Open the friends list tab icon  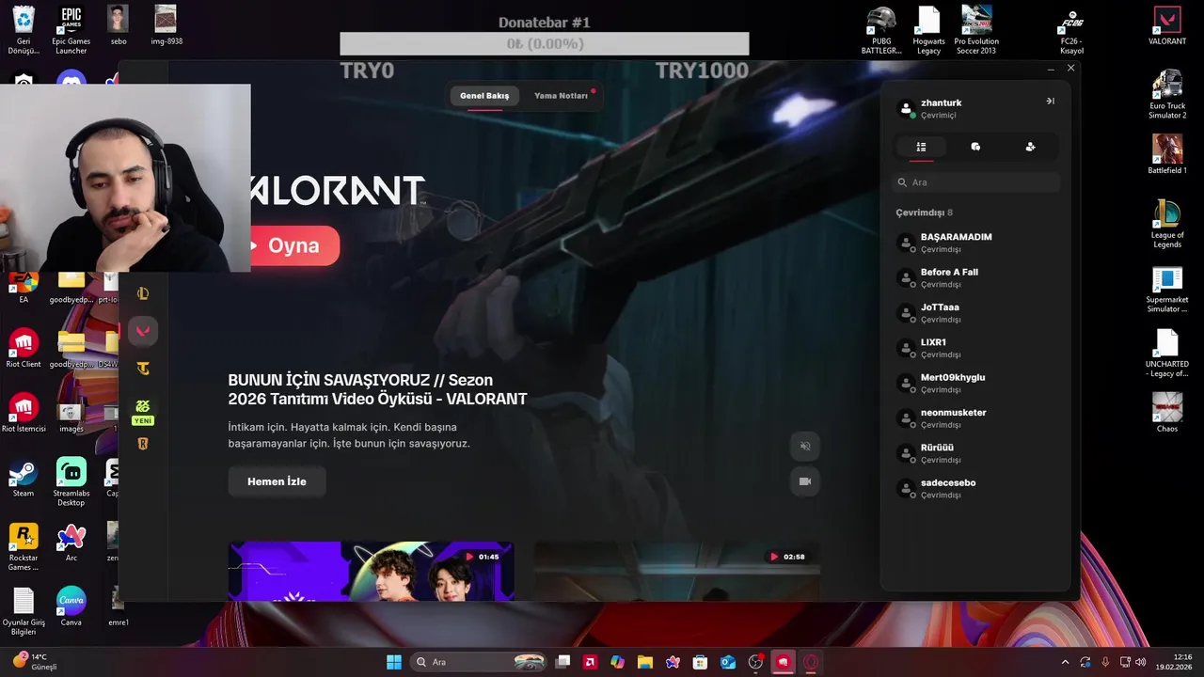[x=921, y=147]
